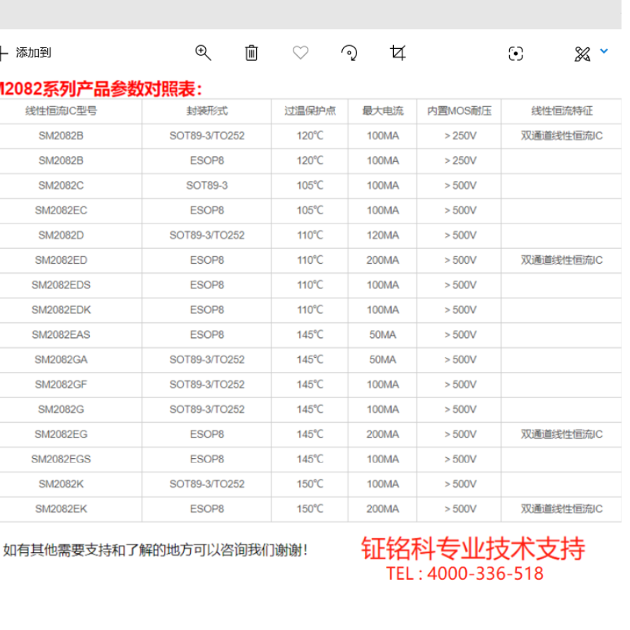Screen dimensions: 630x630
Task: Toggle the heart favorite icon
Action: 300,52
